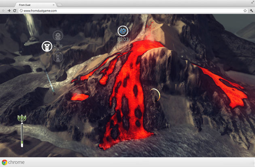Click the browser Forward arrow

(x=9, y=11)
